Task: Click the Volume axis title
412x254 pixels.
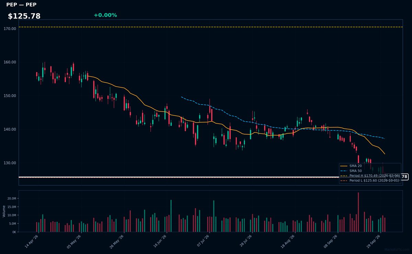Action: click(4, 211)
